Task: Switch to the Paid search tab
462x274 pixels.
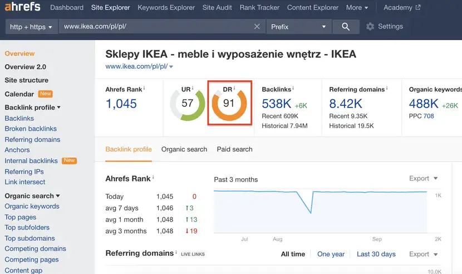Action: pos(234,149)
